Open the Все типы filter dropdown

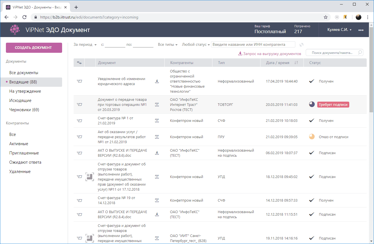167,45
